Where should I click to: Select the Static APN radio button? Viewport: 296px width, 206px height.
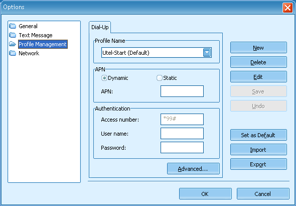point(160,78)
